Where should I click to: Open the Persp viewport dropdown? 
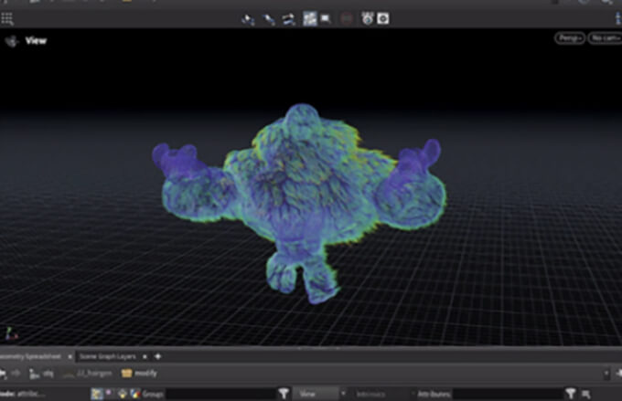click(x=568, y=38)
